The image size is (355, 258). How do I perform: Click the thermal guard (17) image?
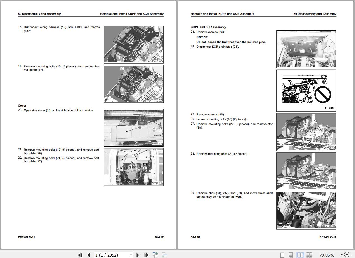133,84
